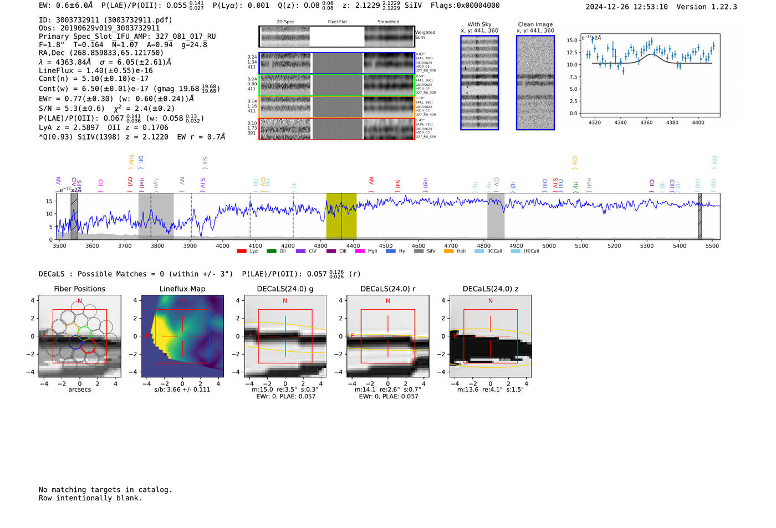Click the red OVI line label
The width and height of the screenshot is (776, 528).
pyautogui.click(x=130, y=183)
